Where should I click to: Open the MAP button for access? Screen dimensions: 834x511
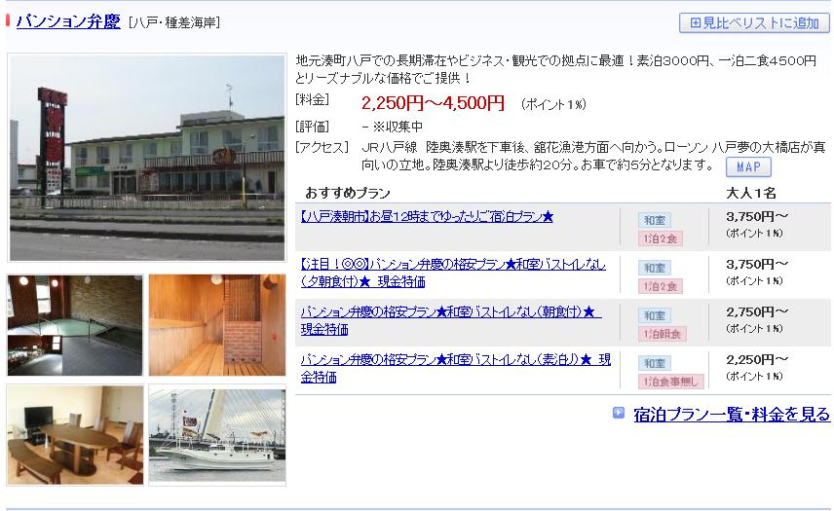[748, 166]
